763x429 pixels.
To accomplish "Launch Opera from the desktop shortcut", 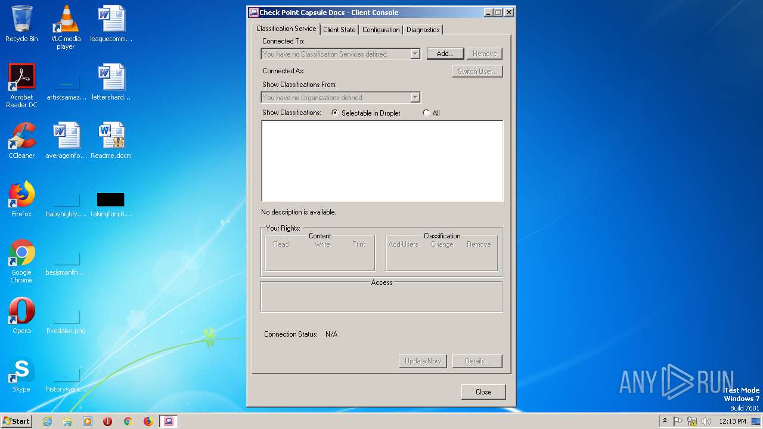I will point(21,316).
